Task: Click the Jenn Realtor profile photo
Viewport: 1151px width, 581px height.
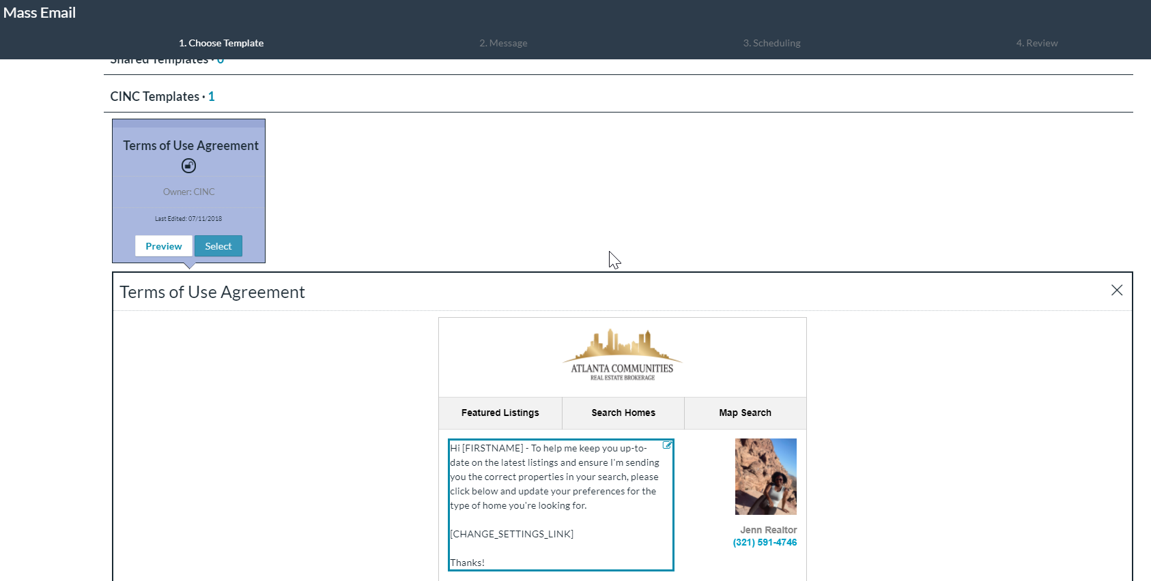Action: (x=766, y=477)
